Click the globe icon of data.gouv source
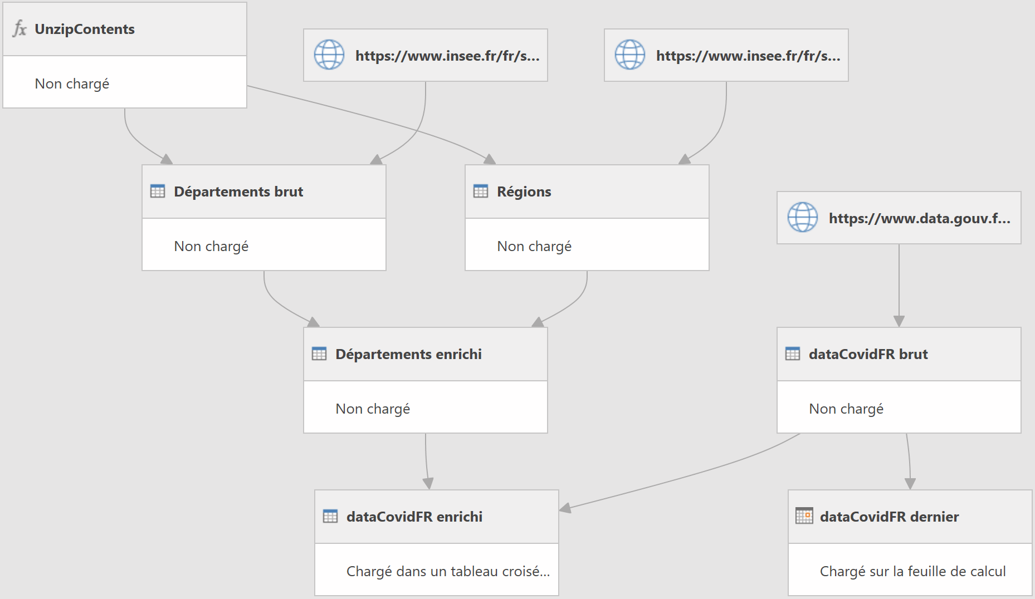 point(803,217)
